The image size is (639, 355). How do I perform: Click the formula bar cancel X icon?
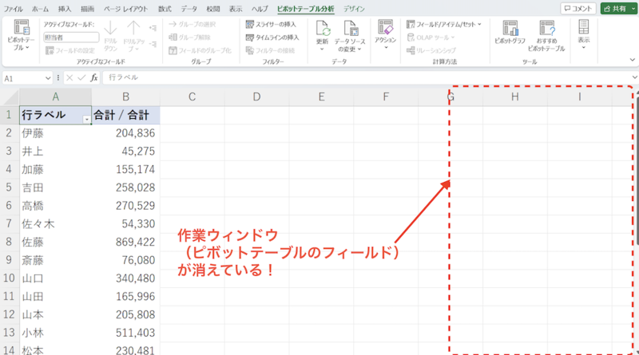[x=69, y=77]
